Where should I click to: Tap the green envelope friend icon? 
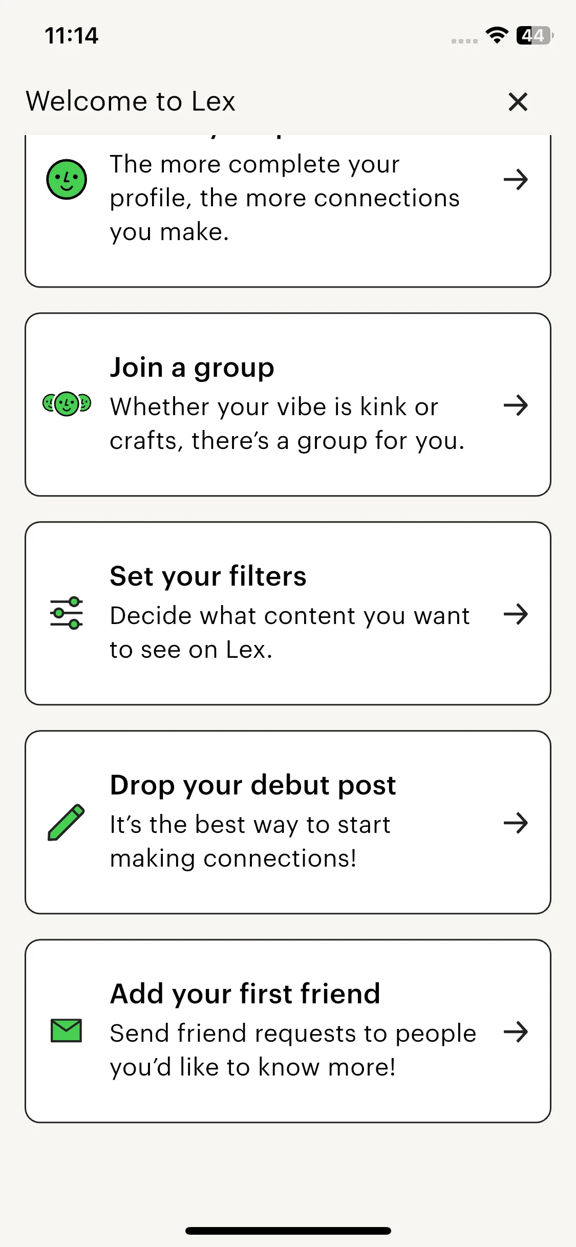67,1030
